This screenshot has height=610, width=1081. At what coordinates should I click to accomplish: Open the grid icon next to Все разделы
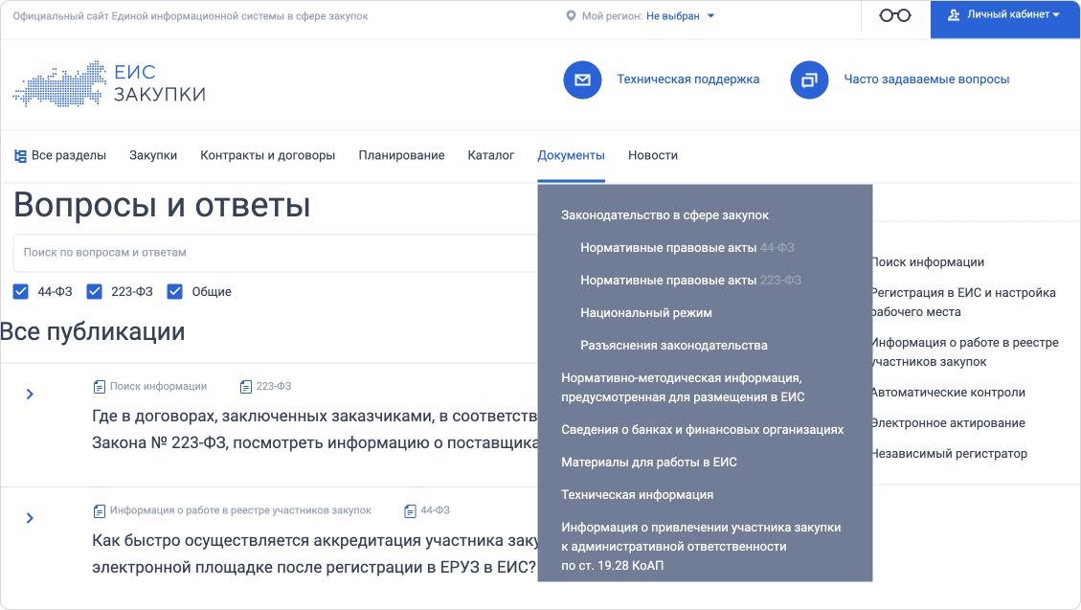(x=21, y=154)
